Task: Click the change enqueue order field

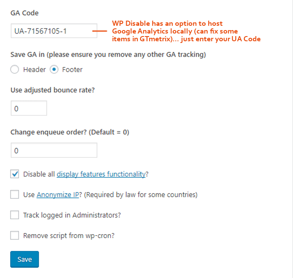Action: 54,150
